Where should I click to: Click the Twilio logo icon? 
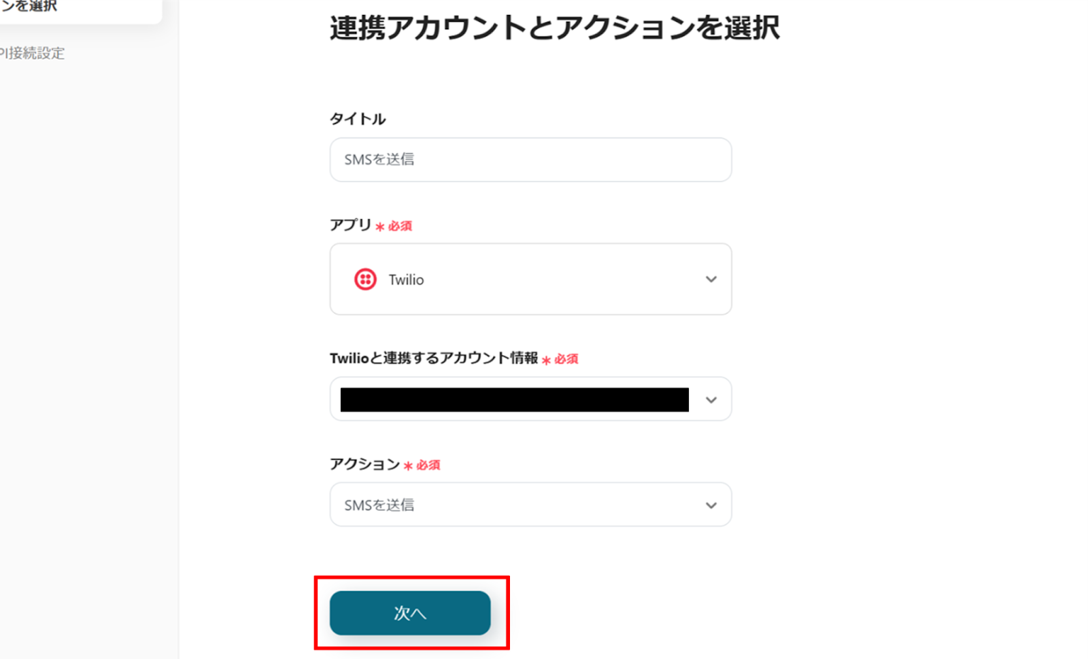point(365,280)
